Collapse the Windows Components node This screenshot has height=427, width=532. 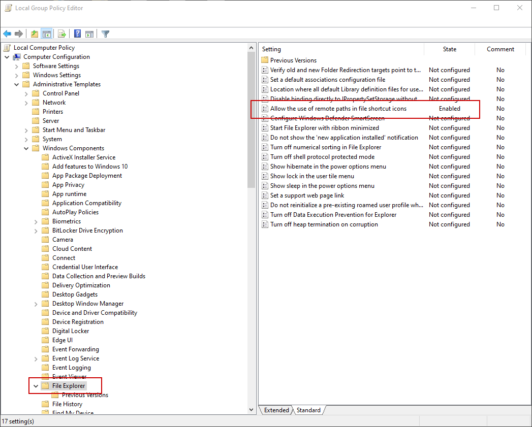tap(26, 149)
